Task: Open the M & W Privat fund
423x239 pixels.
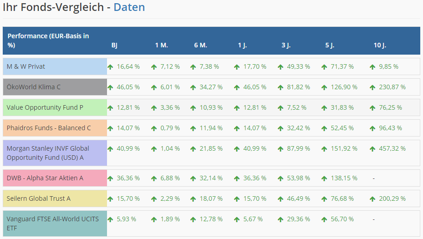Action: point(26,66)
